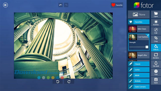Rotate the photo counterclockwise
Screen dimensions: 161x91
point(58,82)
